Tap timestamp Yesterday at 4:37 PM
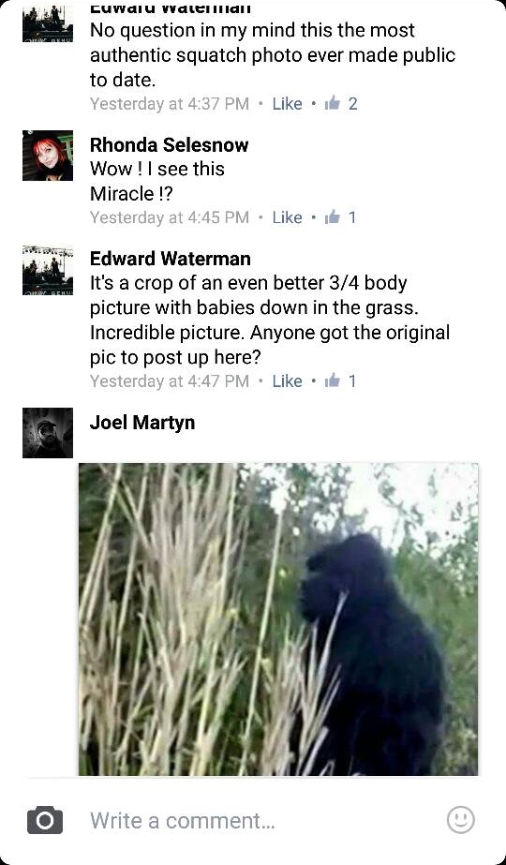Viewport: 506px width, 865px height. tap(170, 104)
